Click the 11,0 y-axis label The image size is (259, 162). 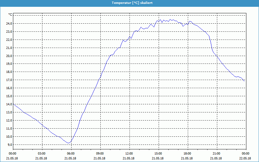[9, 129]
